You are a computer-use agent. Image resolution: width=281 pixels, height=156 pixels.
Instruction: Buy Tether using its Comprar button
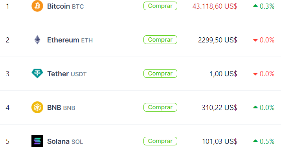click(160, 73)
